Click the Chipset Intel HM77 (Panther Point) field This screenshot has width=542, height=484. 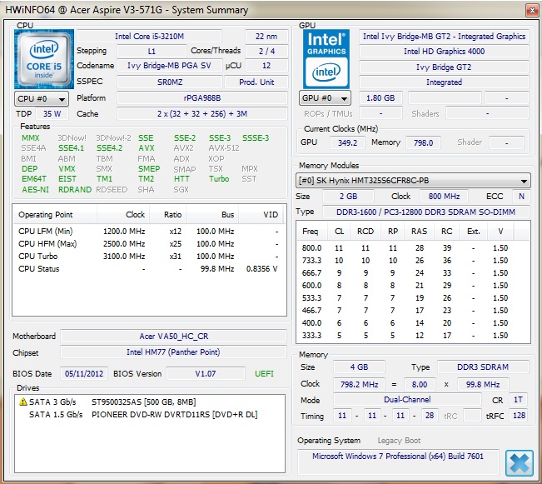click(173, 352)
